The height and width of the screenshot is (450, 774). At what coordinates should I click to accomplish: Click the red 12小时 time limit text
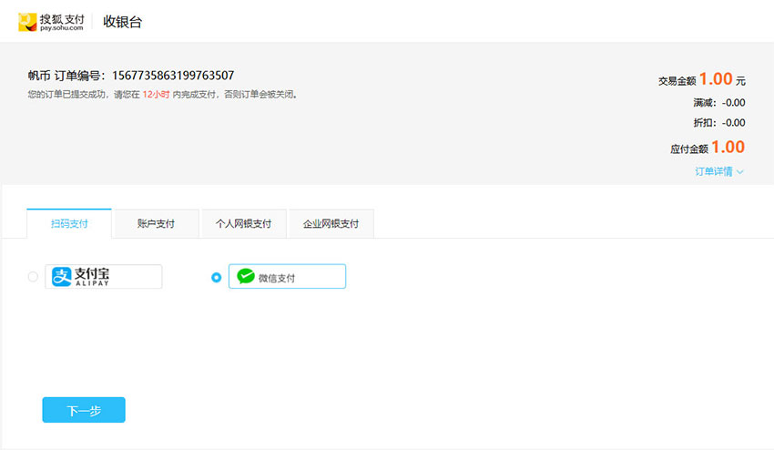click(x=156, y=95)
